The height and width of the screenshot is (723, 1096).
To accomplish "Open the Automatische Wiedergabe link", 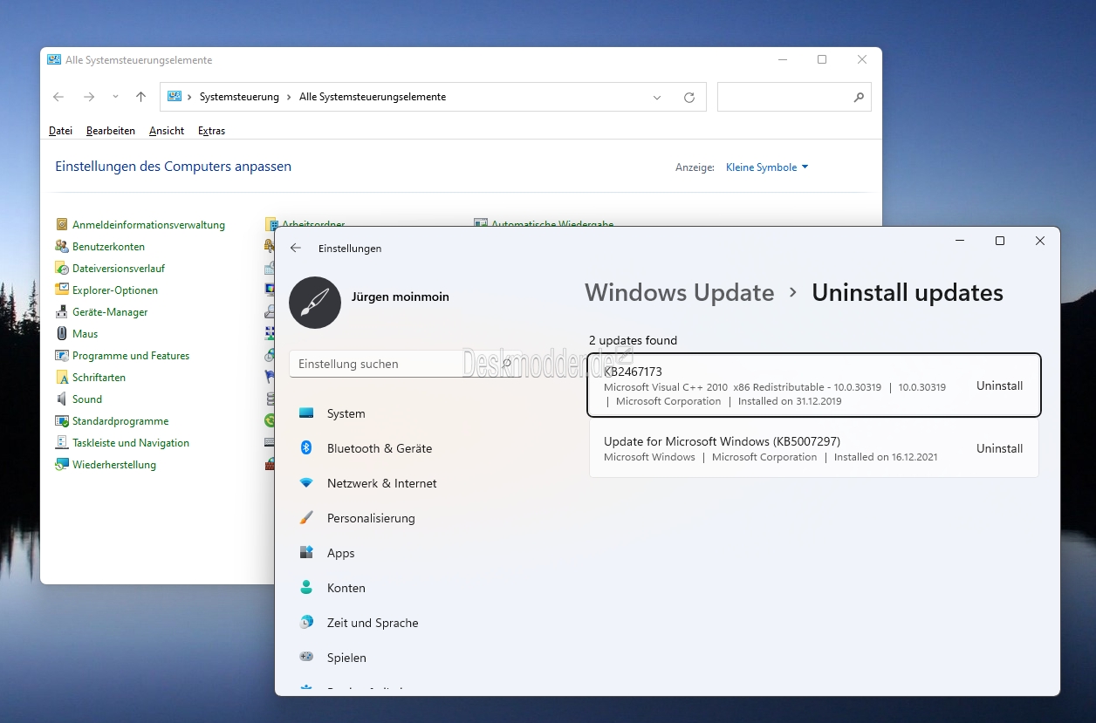I will (552, 224).
